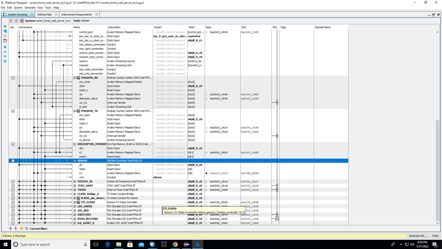Expand the JTAG_UART component
The height and width of the screenshot is (249, 442).
pyautogui.click(x=75, y=186)
